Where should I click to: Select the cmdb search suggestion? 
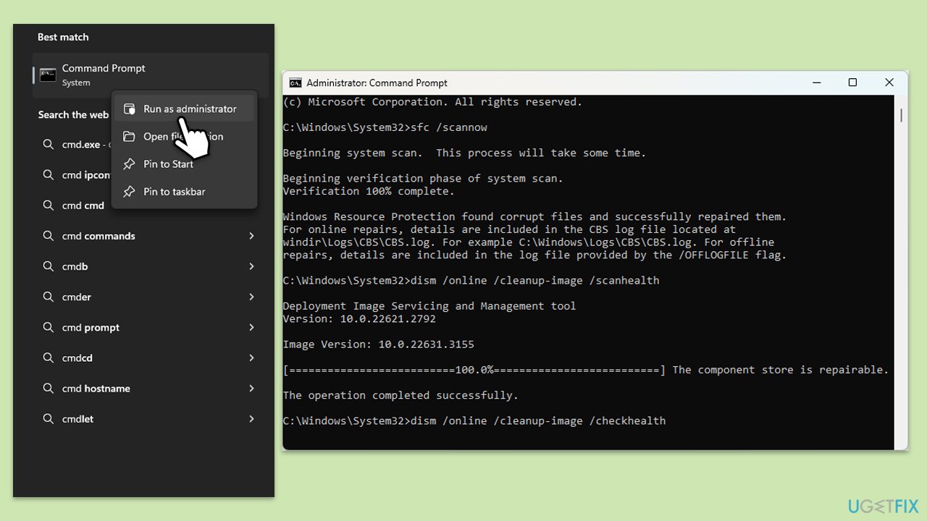coord(151,266)
